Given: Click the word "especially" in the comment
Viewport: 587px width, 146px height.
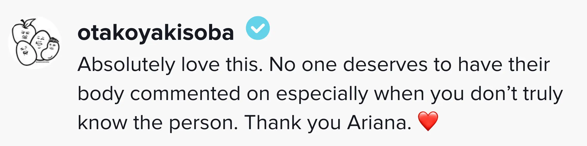Looking at the screenshot, I should coord(322,94).
